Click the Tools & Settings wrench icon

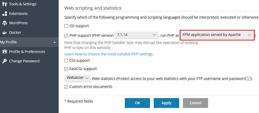tap(4, 4)
